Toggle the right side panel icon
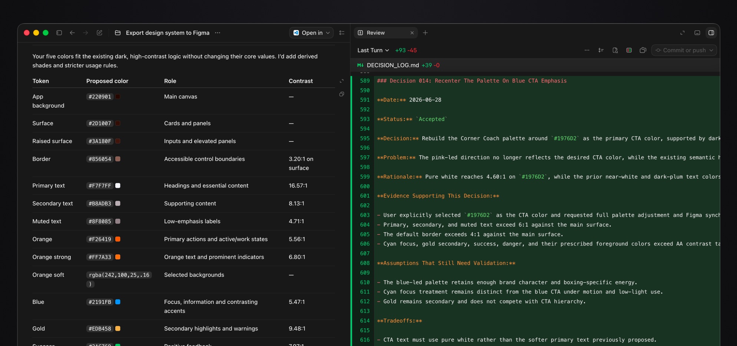 pyautogui.click(x=711, y=33)
